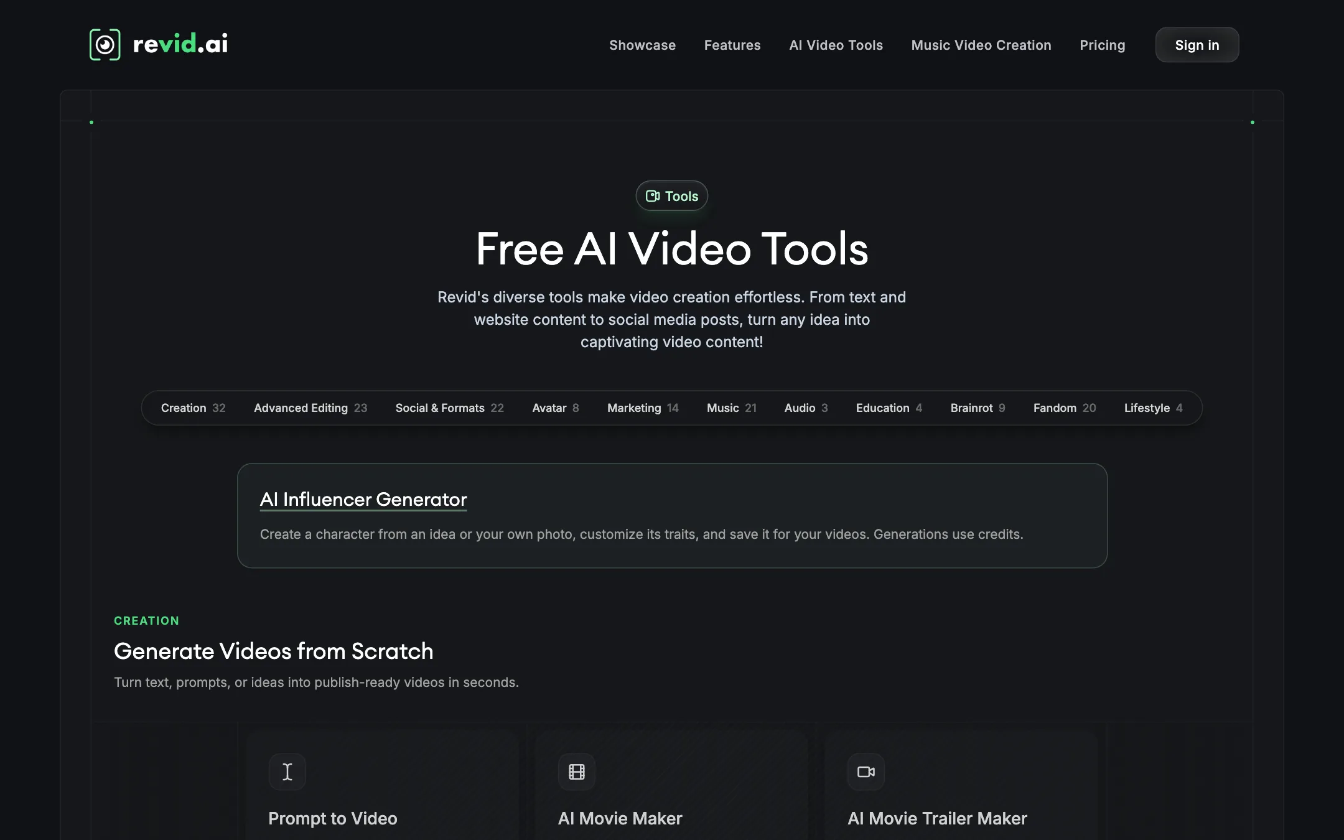Go to the Pricing page
The width and height of the screenshot is (1344, 840).
[1102, 45]
